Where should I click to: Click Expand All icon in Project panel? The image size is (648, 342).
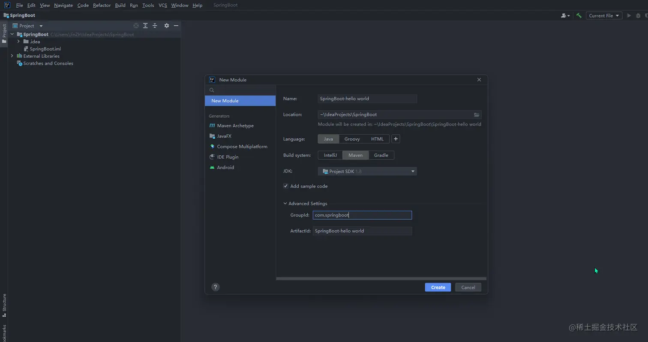(145, 26)
